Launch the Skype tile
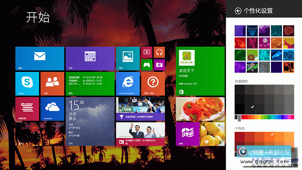This screenshot has height=170, width=302. click(x=27, y=84)
